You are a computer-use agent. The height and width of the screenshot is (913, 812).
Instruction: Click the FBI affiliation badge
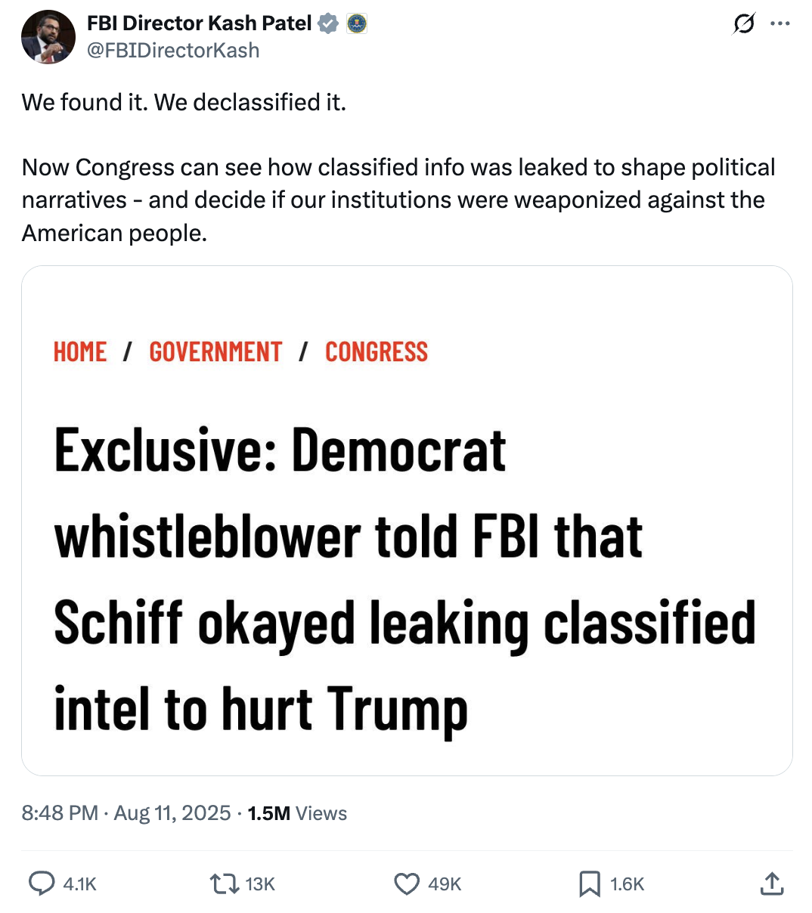[x=356, y=24]
